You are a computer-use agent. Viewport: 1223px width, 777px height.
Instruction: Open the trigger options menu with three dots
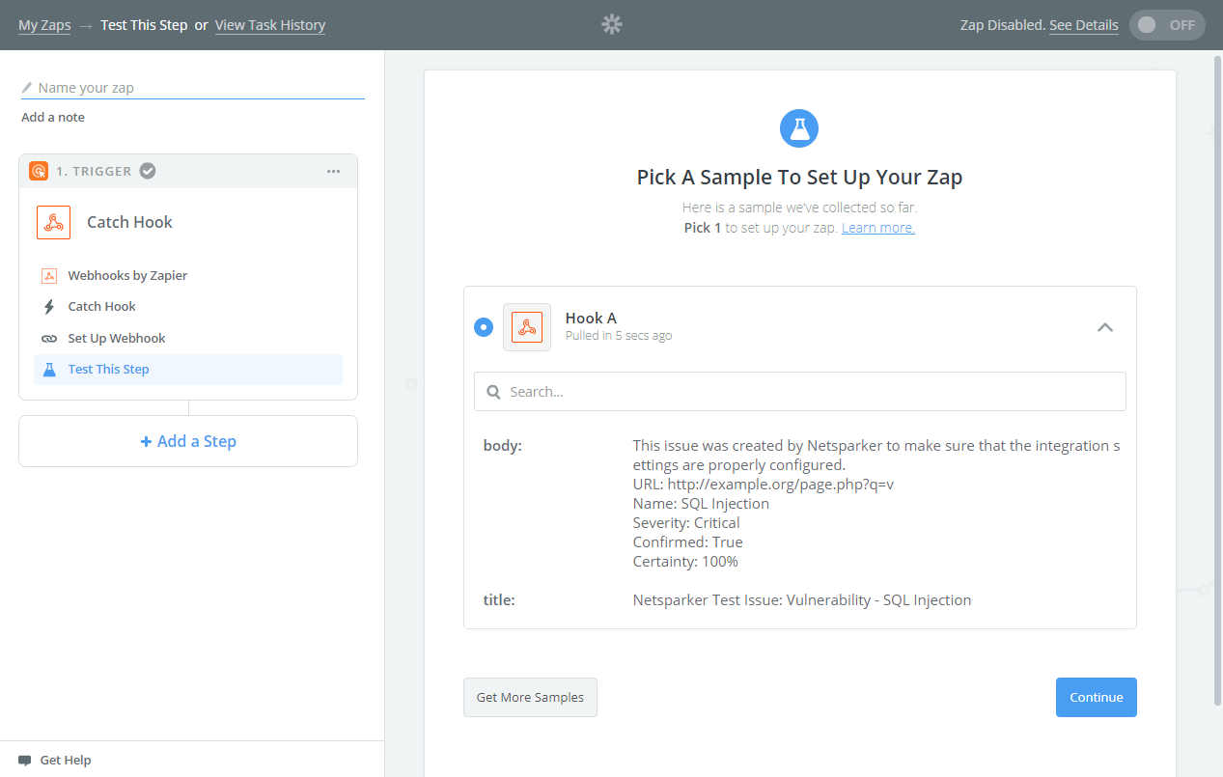[x=333, y=171]
